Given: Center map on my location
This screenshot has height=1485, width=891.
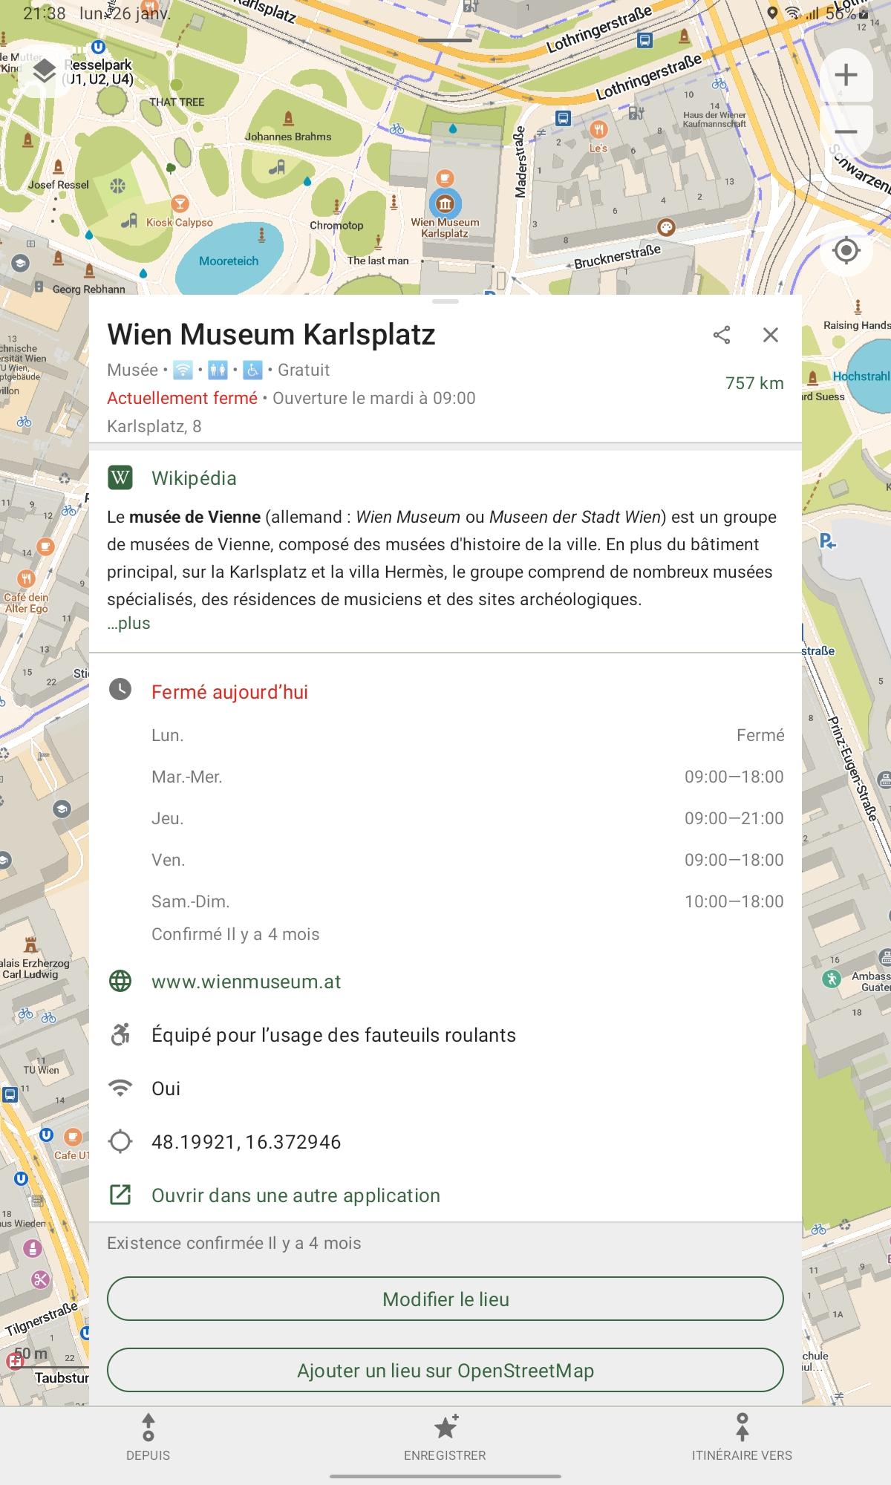Looking at the screenshot, I should coord(846,250).
